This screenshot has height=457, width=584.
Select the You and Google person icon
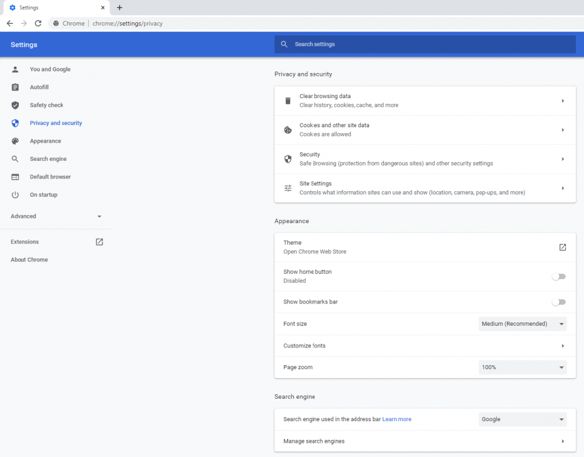click(x=14, y=69)
